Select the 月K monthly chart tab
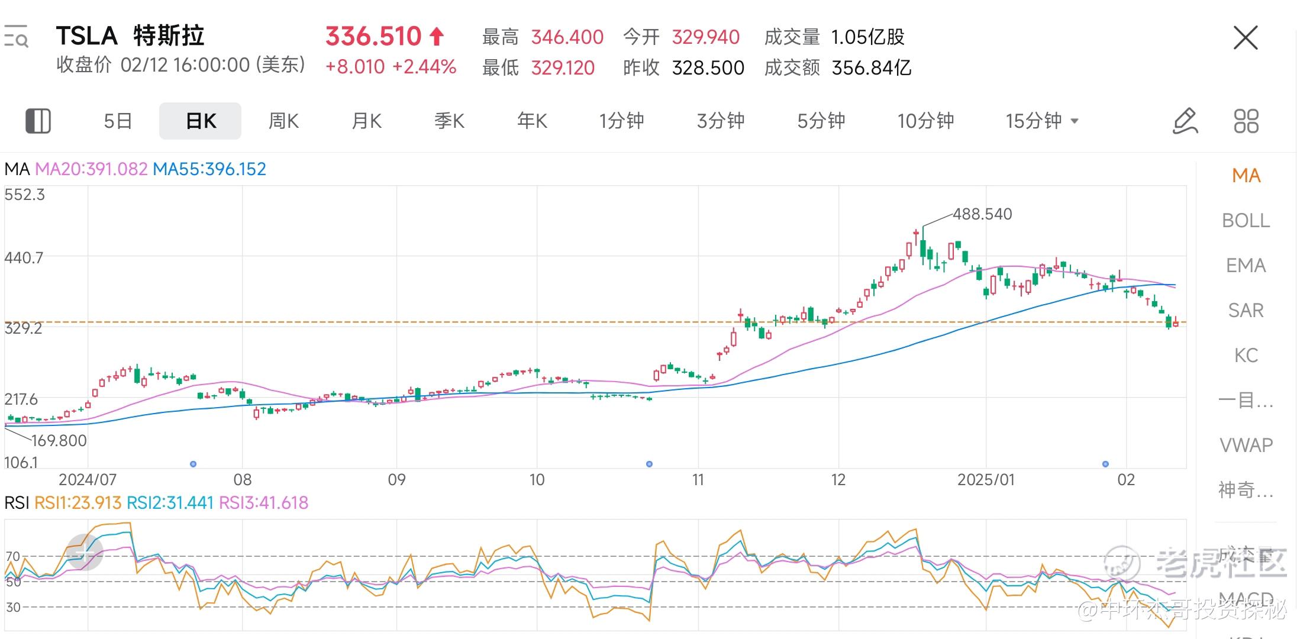Viewport: 1313px width, 639px height. pyautogui.click(x=366, y=121)
